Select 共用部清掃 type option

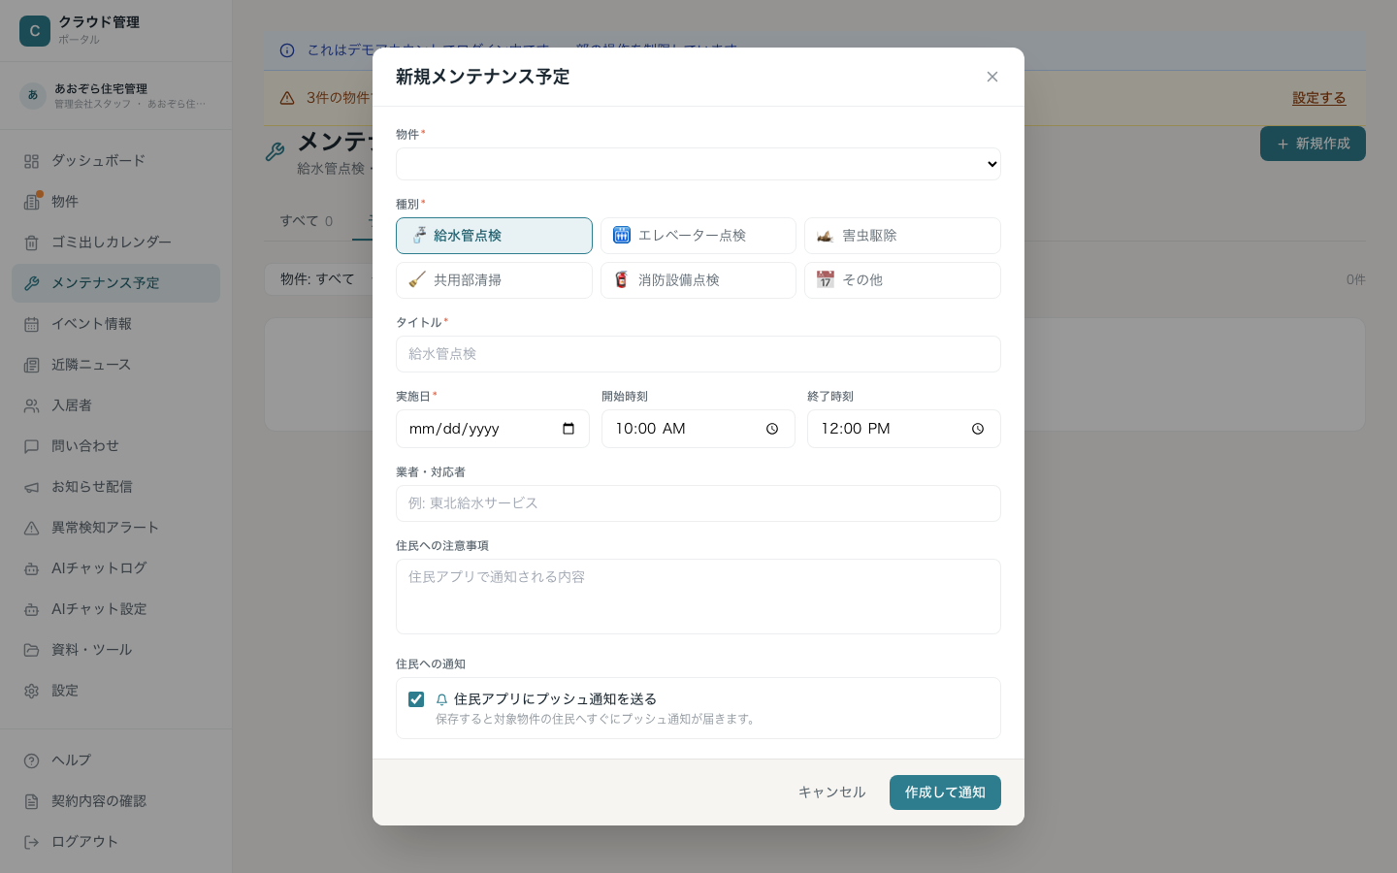click(494, 280)
